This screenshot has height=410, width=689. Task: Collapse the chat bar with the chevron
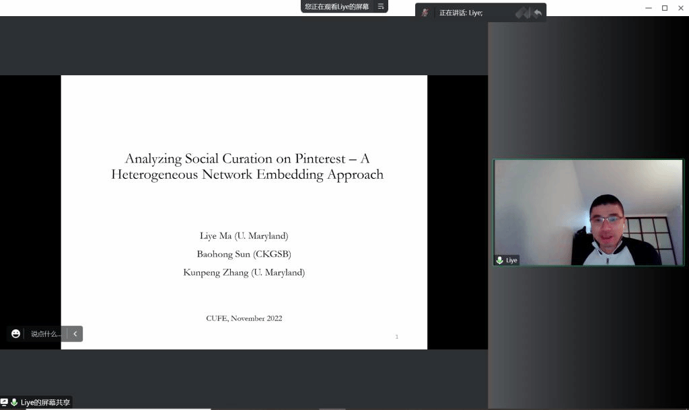pyautogui.click(x=75, y=334)
